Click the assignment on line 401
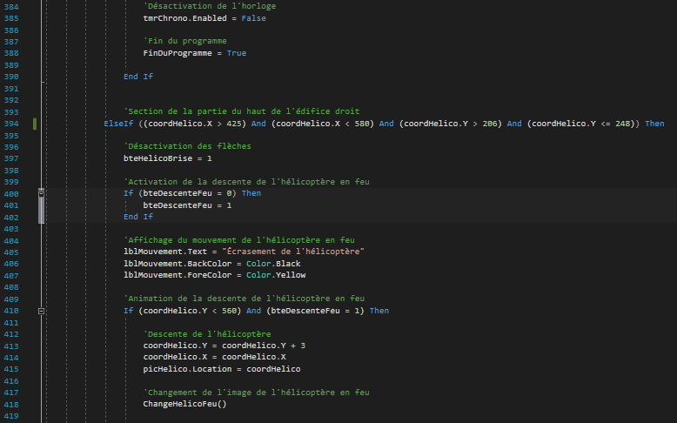This screenshot has width=677, height=423. [187, 205]
